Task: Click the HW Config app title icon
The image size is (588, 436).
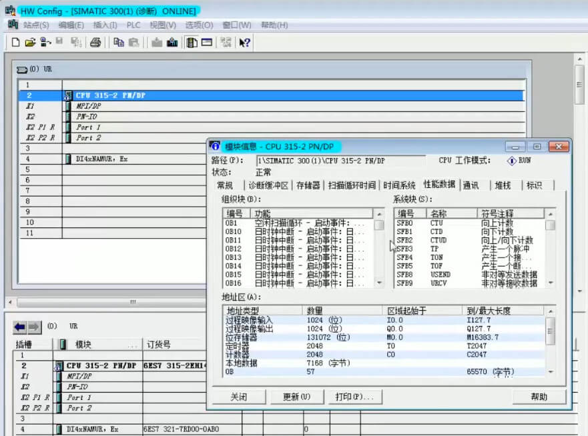Action: click(x=11, y=11)
